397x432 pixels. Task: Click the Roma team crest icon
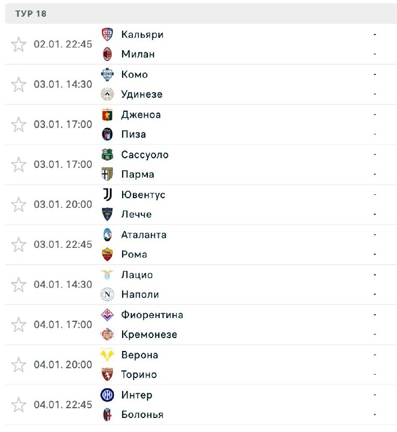pos(107,254)
